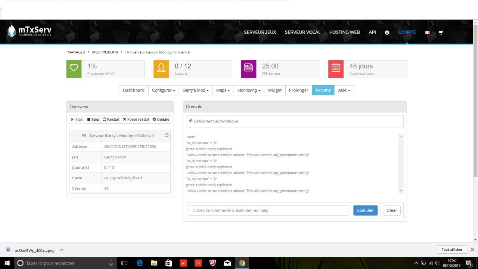Open the shopping cart icon
Image resolution: width=478 pixels, height=269 pixels.
point(441,33)
